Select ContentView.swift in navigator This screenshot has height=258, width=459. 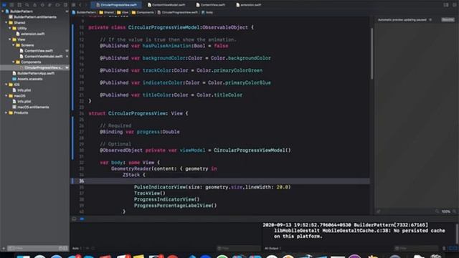[38, 51]
